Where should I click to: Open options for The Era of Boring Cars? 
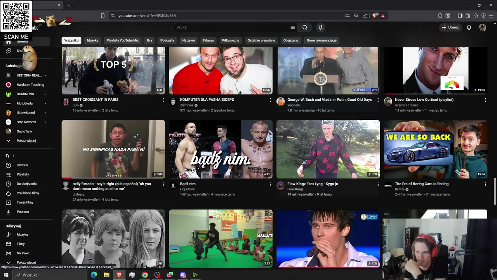pos(485,184)
